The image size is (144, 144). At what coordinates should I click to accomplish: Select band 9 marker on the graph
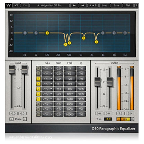tap(114, 33)
